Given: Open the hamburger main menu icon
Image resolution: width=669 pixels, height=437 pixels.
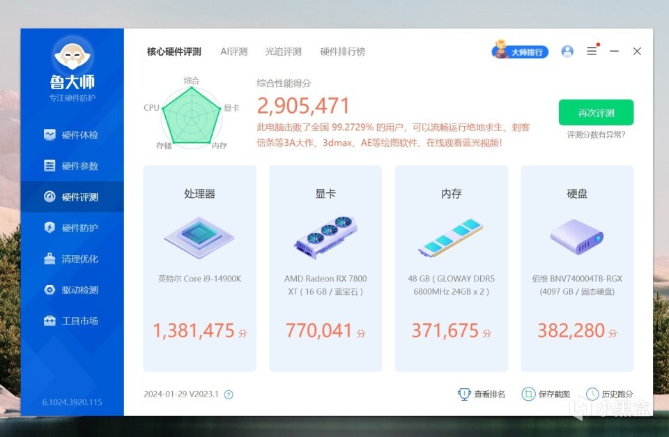Looking at the screenshot, I should point(592,51).
